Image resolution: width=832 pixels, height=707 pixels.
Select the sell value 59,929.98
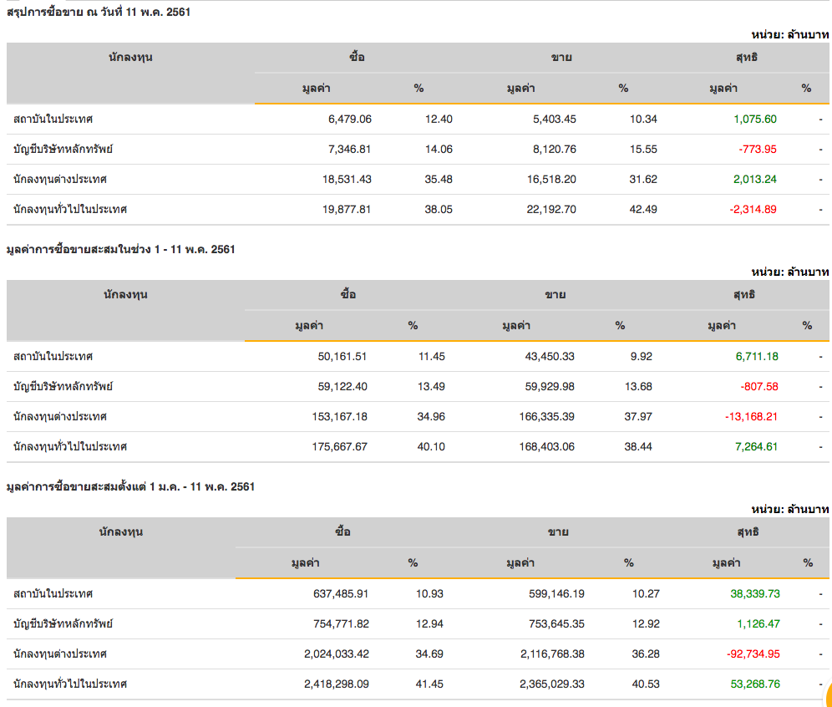coord(545,386)
